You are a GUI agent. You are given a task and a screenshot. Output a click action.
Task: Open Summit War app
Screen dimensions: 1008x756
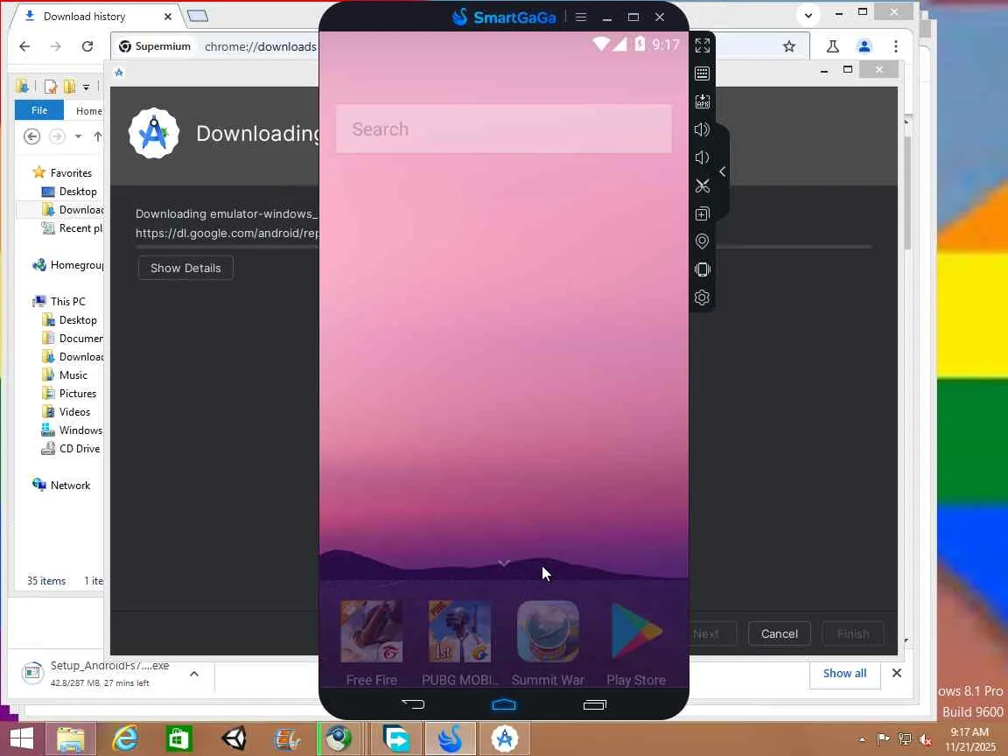coord(548,643)
